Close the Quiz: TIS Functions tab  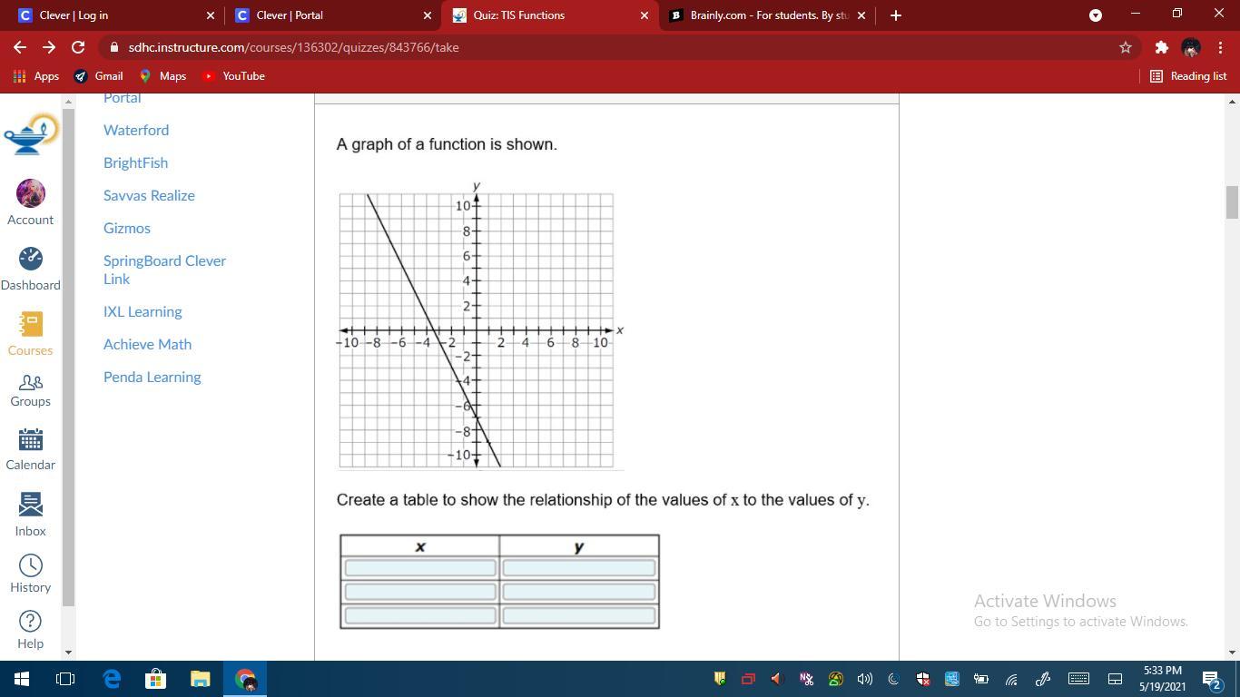(645, 15)
